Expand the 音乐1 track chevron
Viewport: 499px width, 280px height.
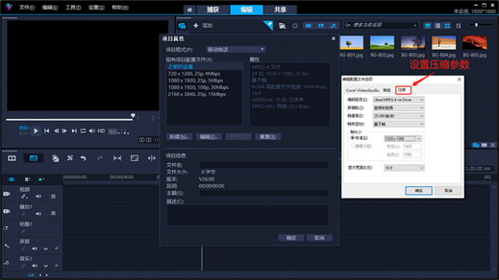click(x=45, y=265)
